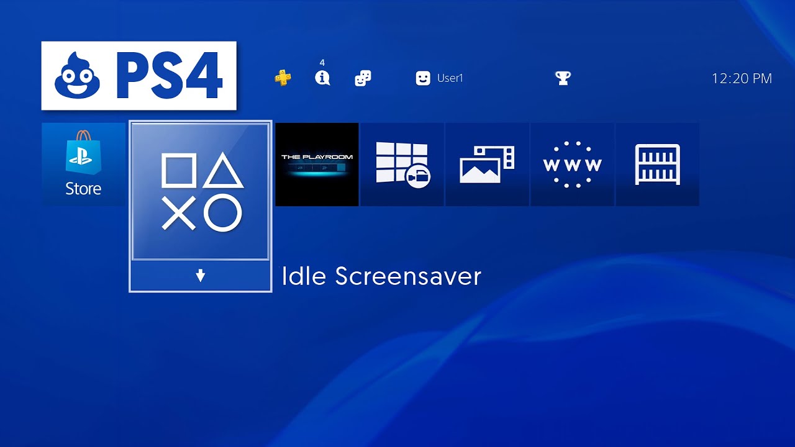Select the PlayStation shapes app tile

(x=201, y=191)
